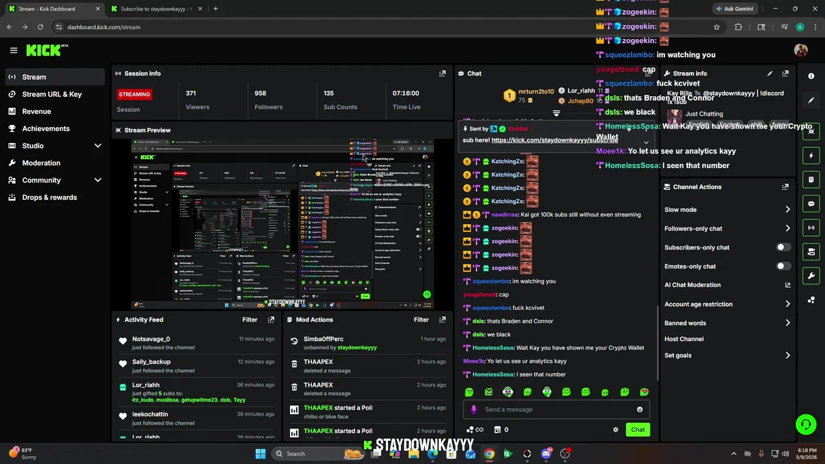Expand Account age restriction options
Image resolution: width=825 pixels, height=464 pixels.
[x=788, y=304]
